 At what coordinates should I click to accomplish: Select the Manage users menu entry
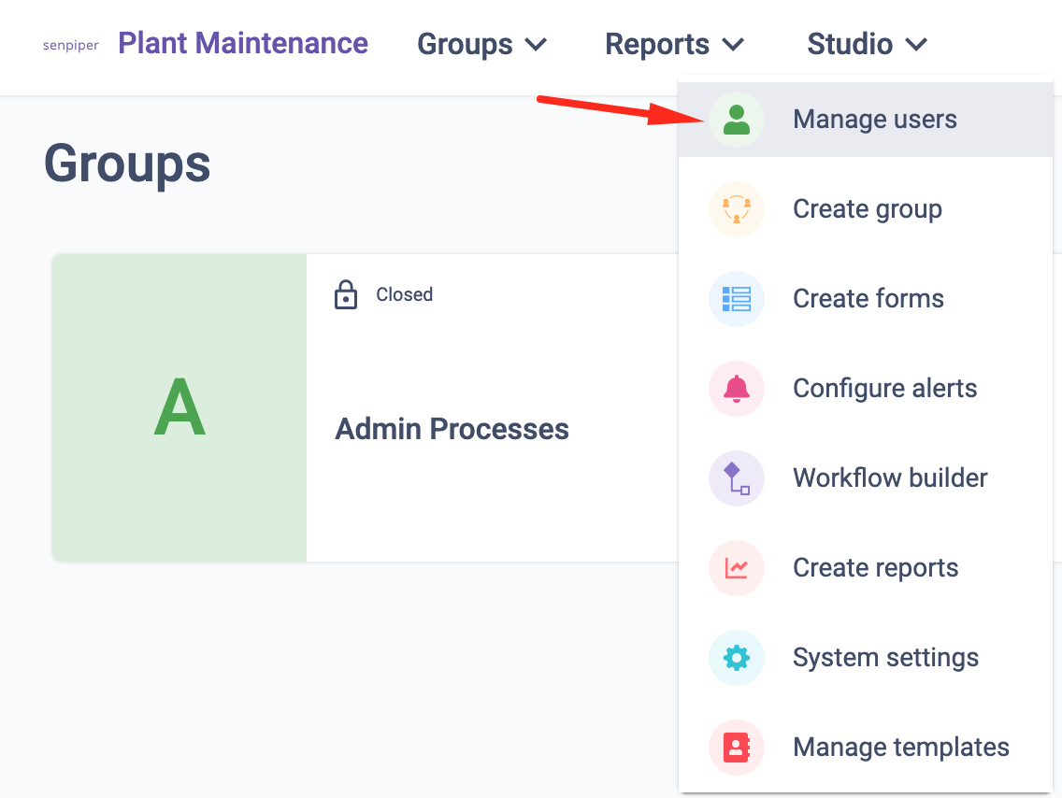(x=874, y=120)
